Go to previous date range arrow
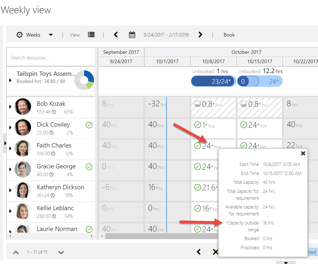The height and width of the screenshot is (264, 318). tap(116, 35)
